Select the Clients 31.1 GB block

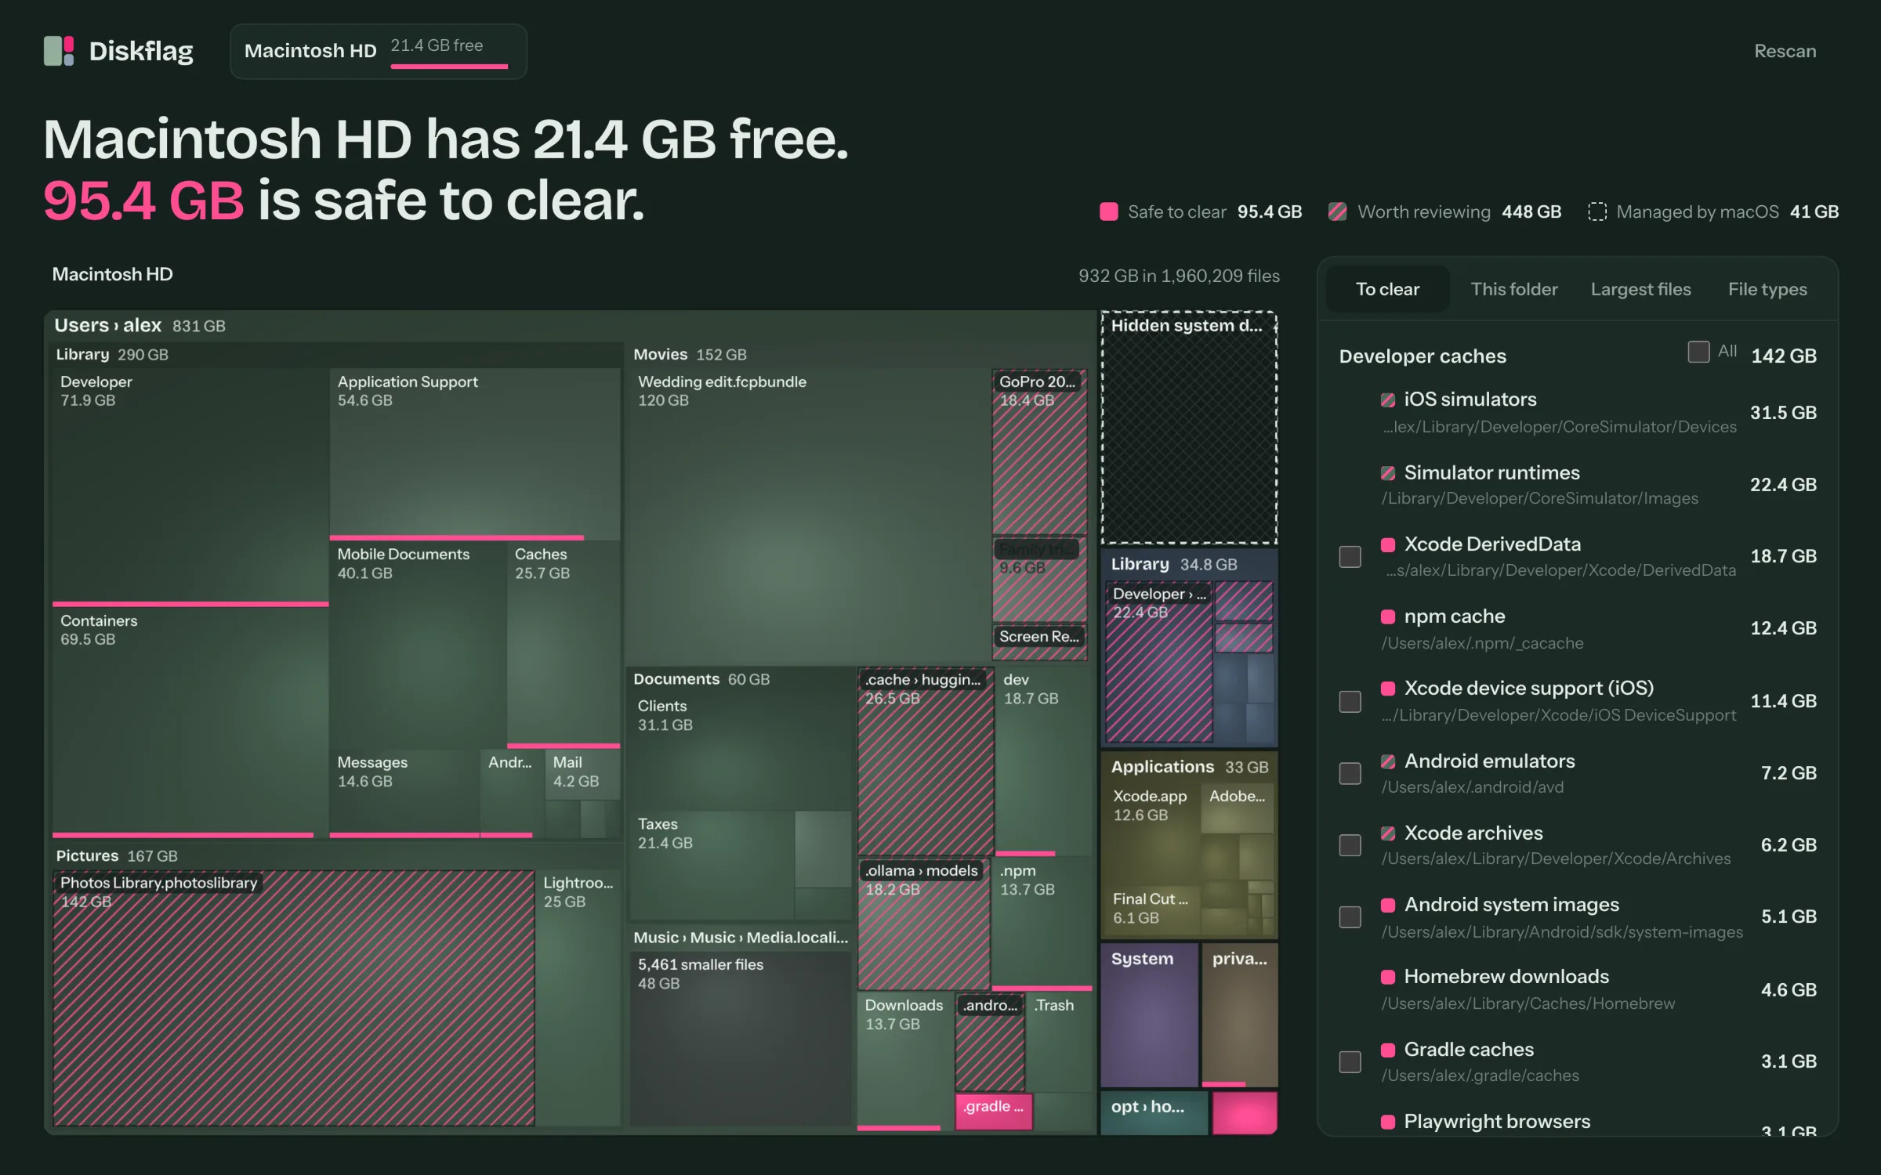(x=741, y=750)
